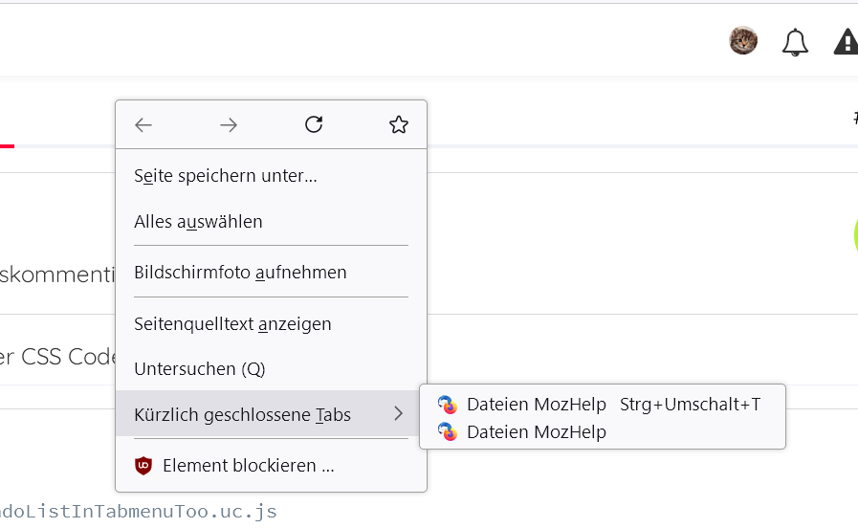858x528 pixels.
Task: Open notifications via the bell icon
Action: [795, 42]
